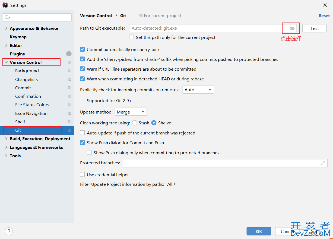
Task: Click the project-level icon beside Changelists
Action: 69,79
